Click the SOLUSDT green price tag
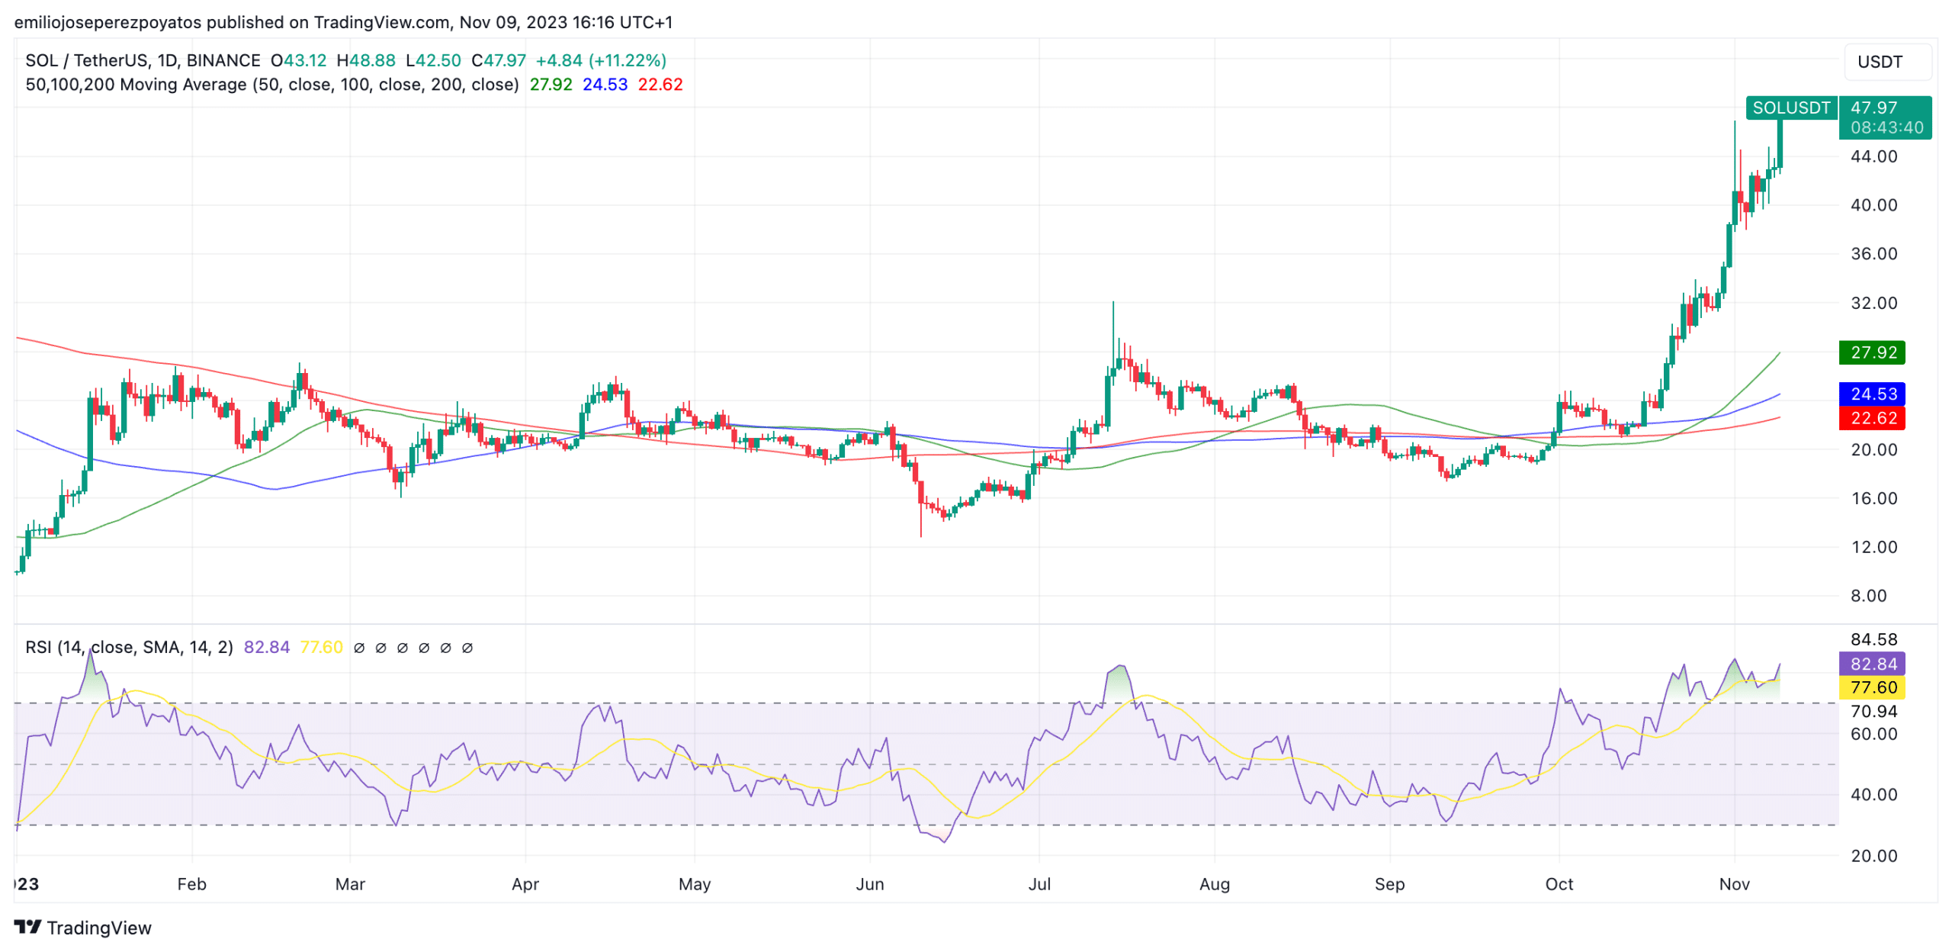 (x=1791, y=108)
